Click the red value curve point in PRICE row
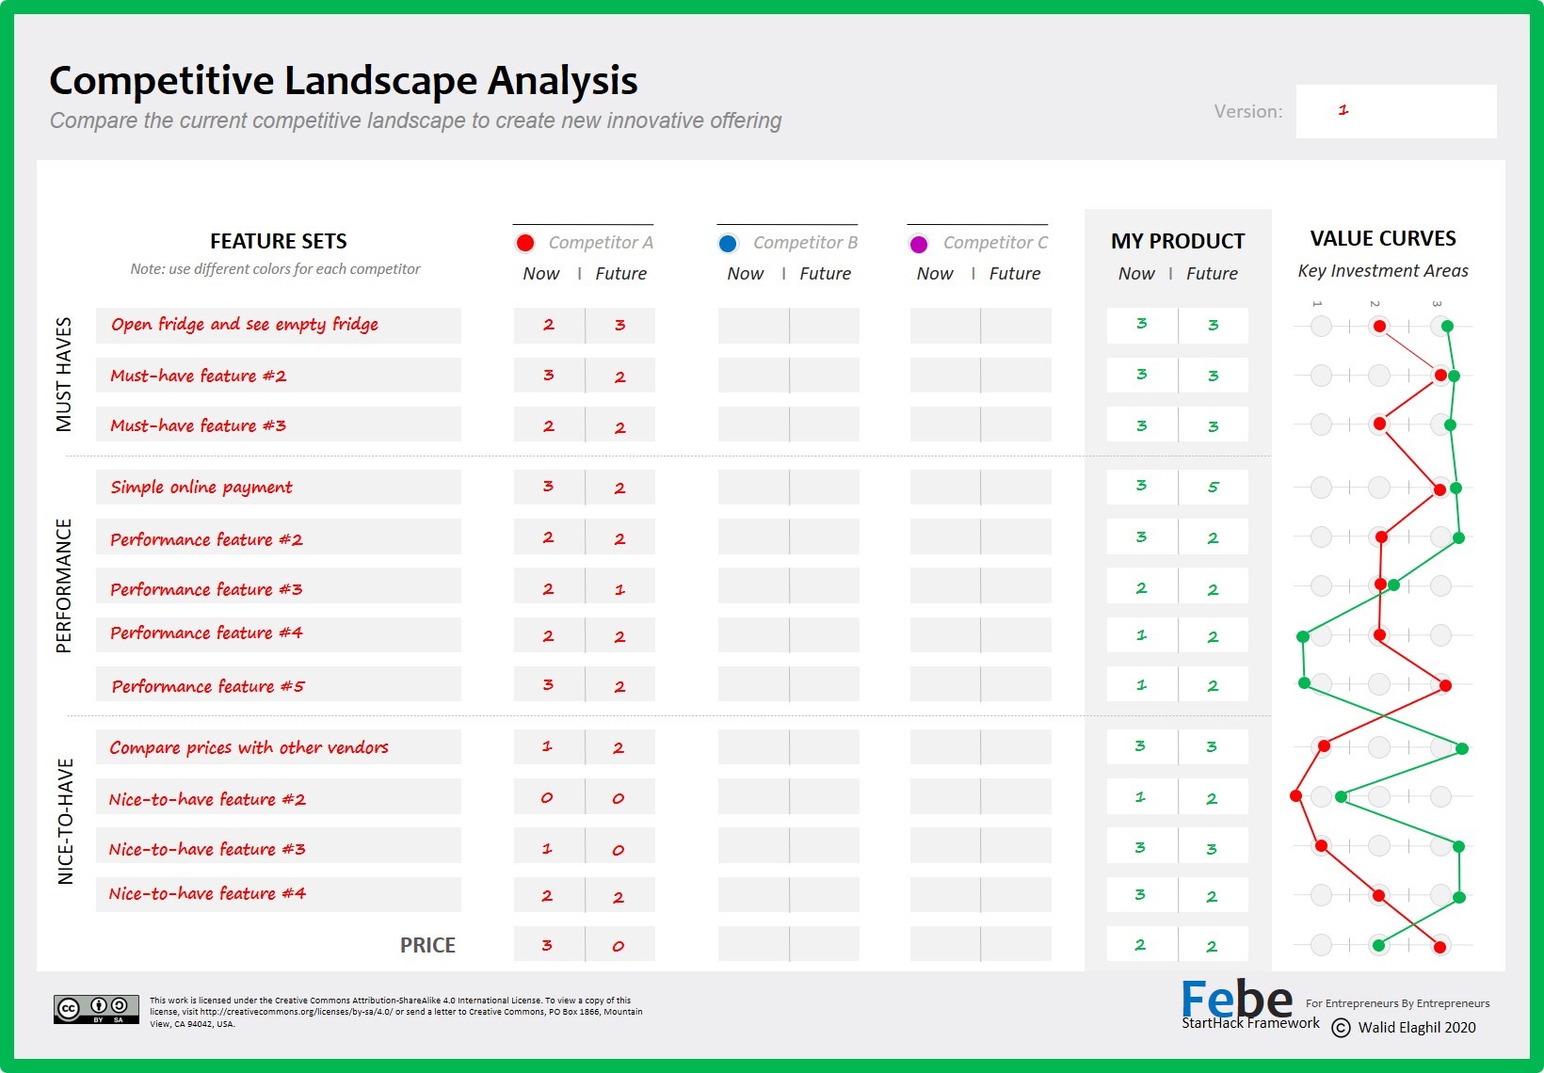 pos(1439,947)
